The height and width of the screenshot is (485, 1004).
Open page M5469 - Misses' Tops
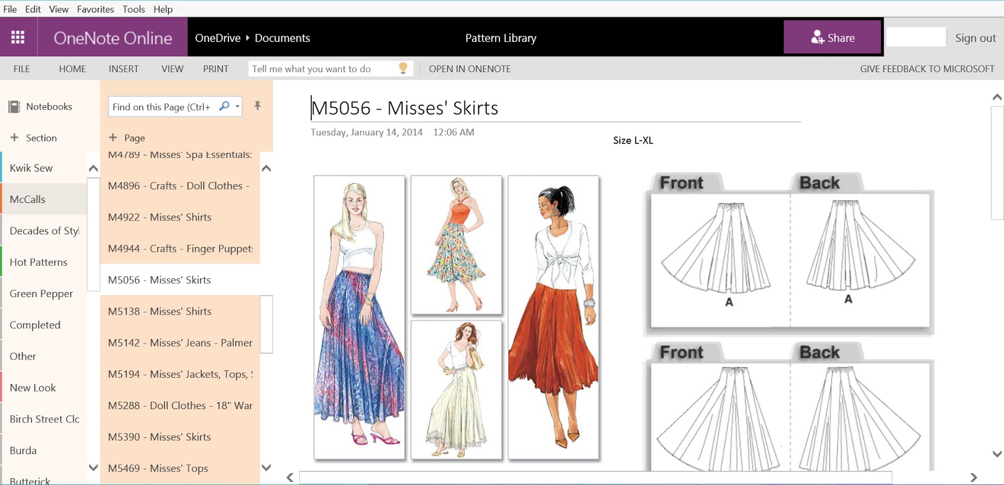point(180,467)
